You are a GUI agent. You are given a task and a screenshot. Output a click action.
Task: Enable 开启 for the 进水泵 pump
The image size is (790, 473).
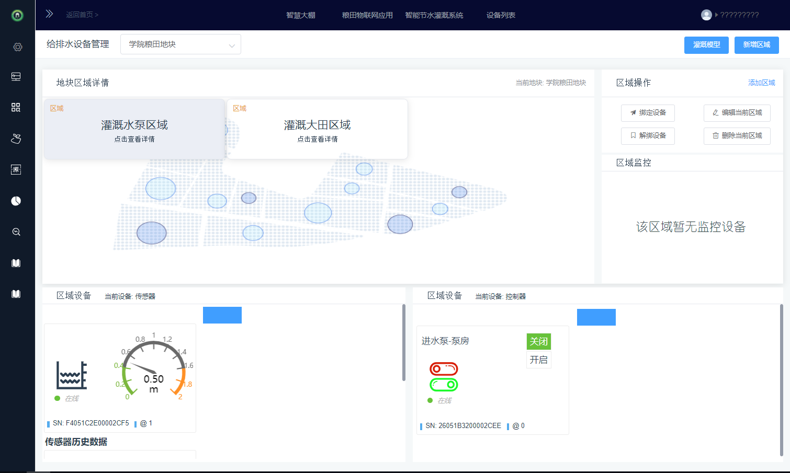(x=538, y=359)
